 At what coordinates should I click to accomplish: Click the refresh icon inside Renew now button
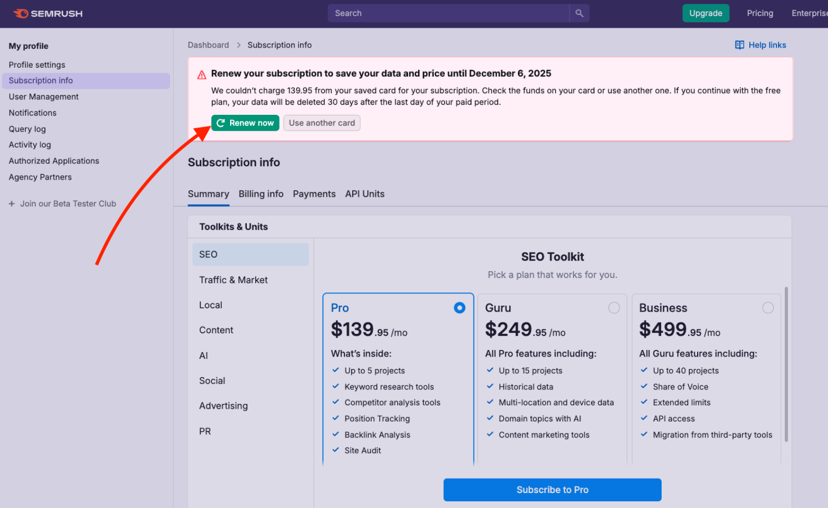tap(221, 123)
